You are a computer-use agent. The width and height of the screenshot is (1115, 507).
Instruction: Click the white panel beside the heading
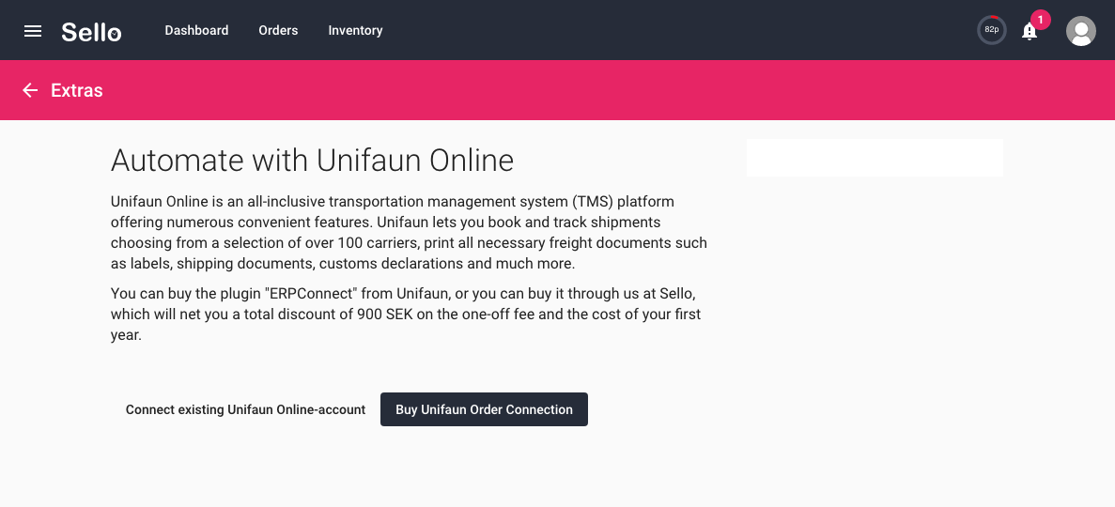[875, 158]
